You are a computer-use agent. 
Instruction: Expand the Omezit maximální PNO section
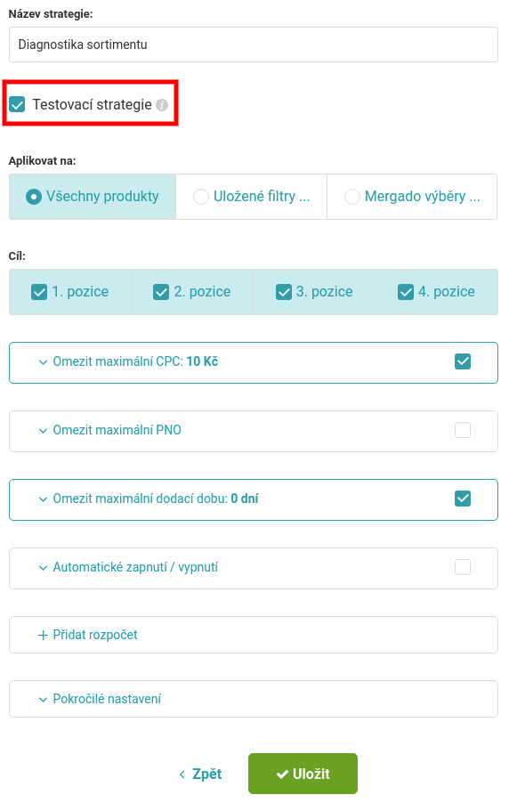[x=117, y=430]
